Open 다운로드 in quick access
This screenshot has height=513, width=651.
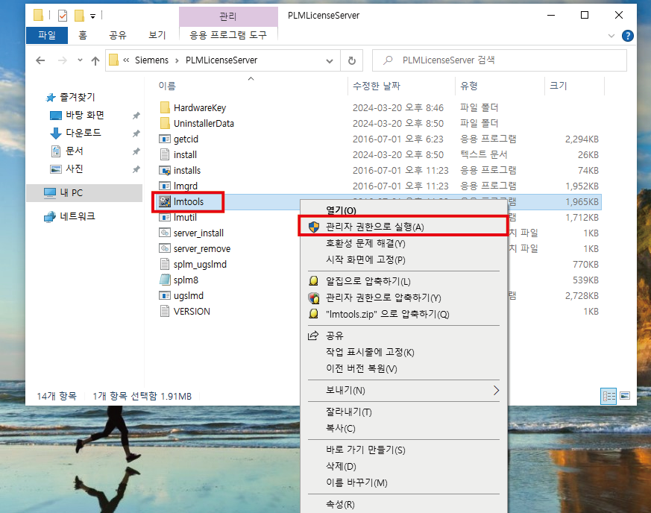coord(84,133)
